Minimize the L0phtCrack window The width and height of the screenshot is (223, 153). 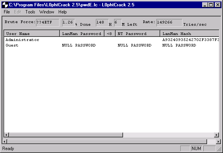click(205, 5)
